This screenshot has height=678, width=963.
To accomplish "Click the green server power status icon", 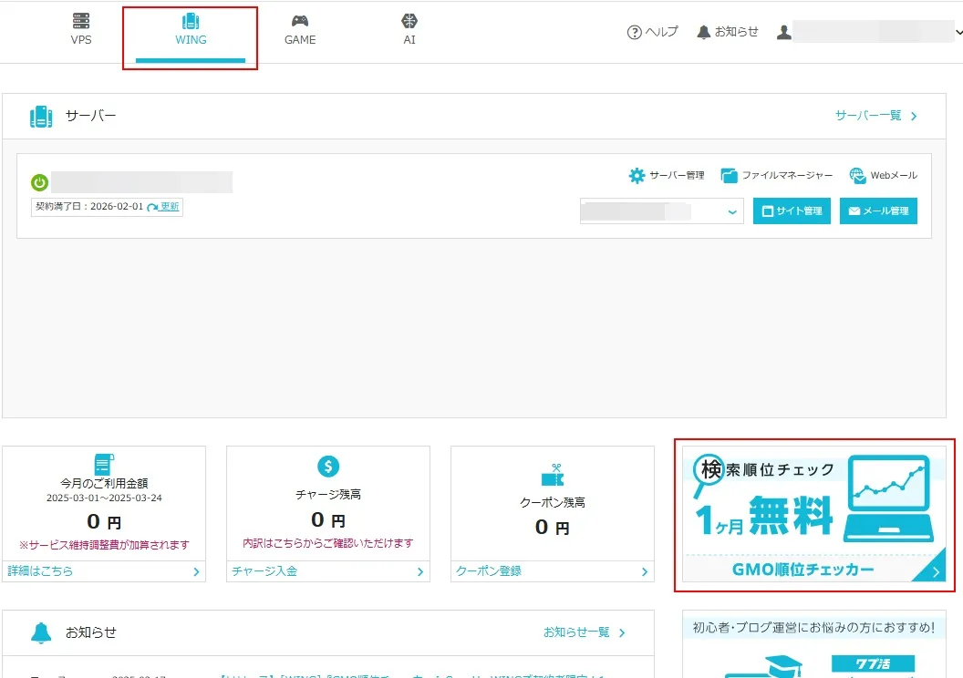I will pos(40,182).
